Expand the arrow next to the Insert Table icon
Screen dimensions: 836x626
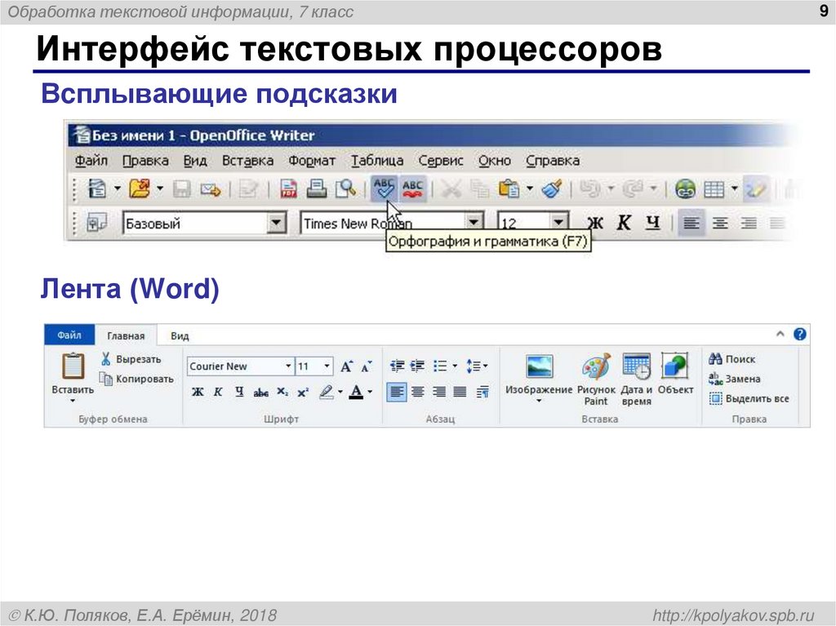[734, 189]
